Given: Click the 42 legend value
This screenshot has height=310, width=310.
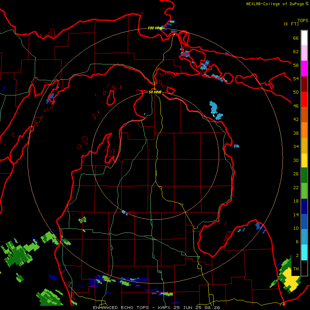Looking at the screenshot, I should point(296,119).
